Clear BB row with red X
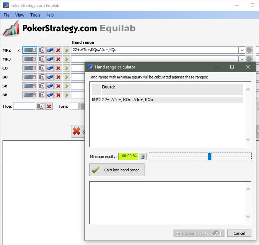Viewport: 259px width, 245px height. (x=58, y=95)
